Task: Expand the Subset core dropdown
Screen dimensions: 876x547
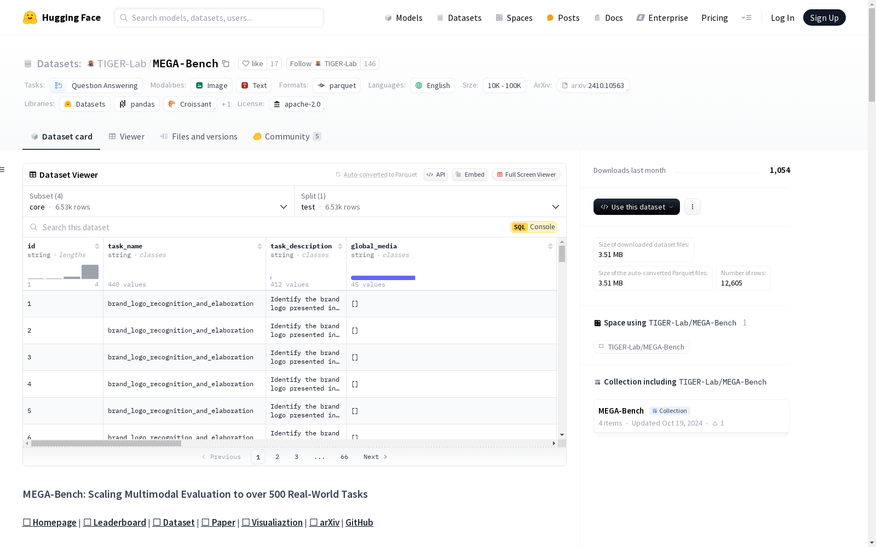Action: [158, 201]
